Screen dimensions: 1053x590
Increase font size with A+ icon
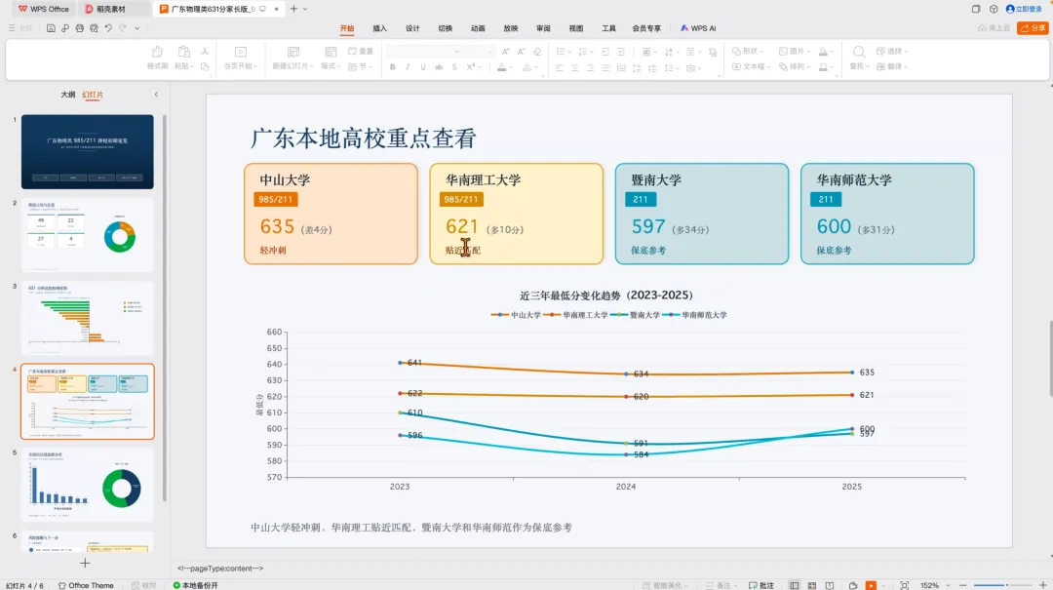(x=506, y=52)
